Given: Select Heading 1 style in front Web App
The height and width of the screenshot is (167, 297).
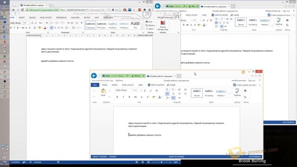Looking at the screenshot, I should coord(221,93).
